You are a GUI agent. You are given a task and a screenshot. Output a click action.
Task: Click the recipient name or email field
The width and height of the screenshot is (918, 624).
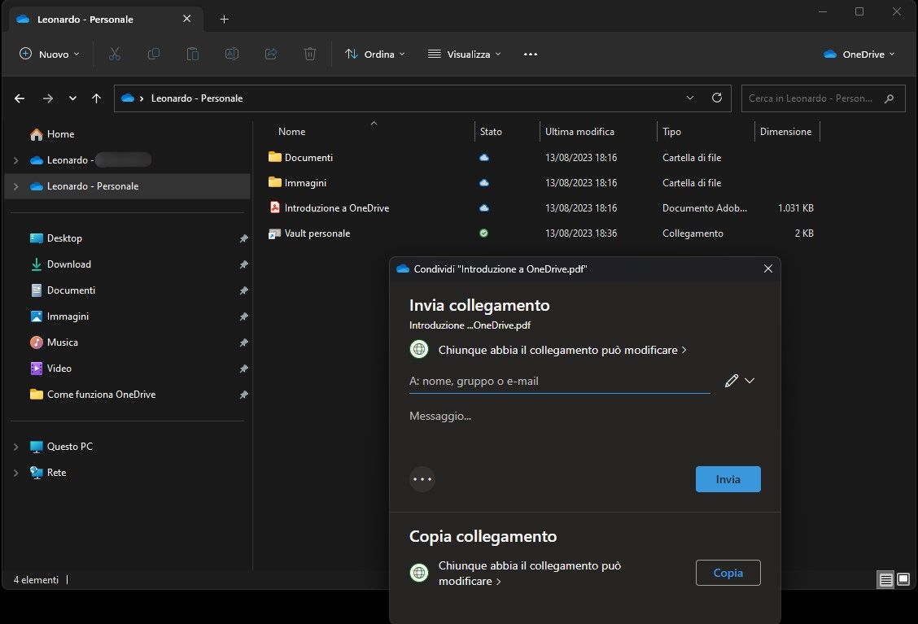coord(559,381)
